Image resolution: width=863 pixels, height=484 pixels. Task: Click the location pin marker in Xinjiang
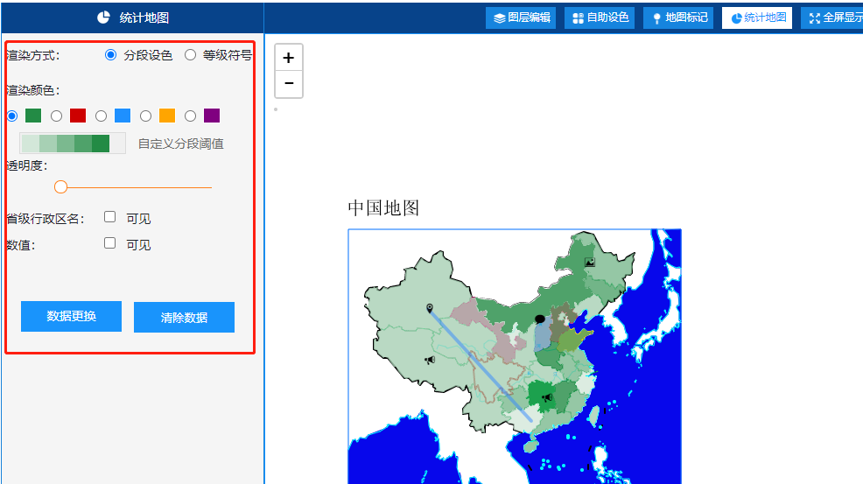pyautogui.click(x=429, y=308)
